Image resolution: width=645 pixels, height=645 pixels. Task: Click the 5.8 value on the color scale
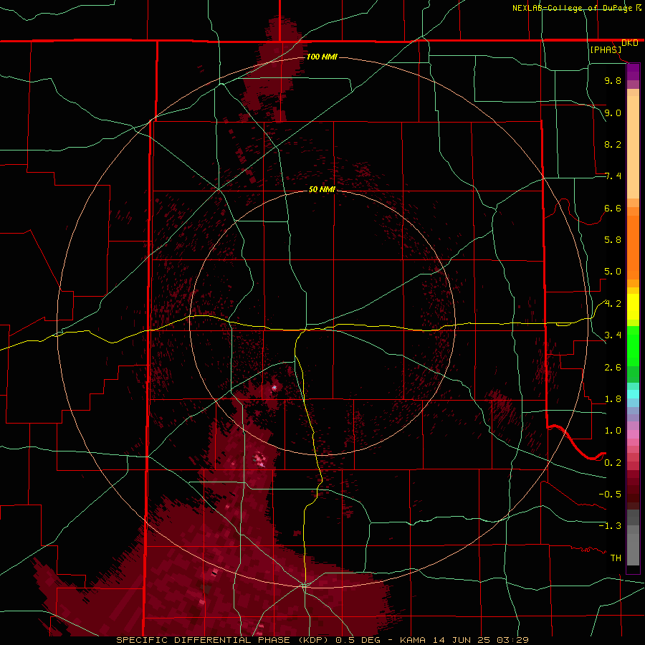(x=613, y=240)
